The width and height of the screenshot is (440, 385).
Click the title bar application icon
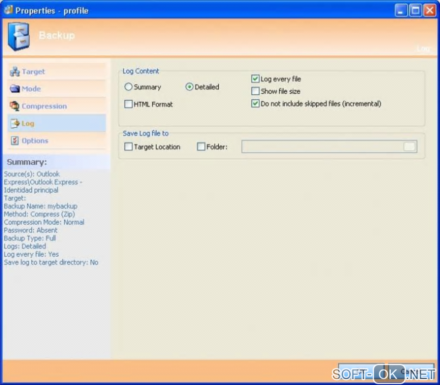click(9, 10)
